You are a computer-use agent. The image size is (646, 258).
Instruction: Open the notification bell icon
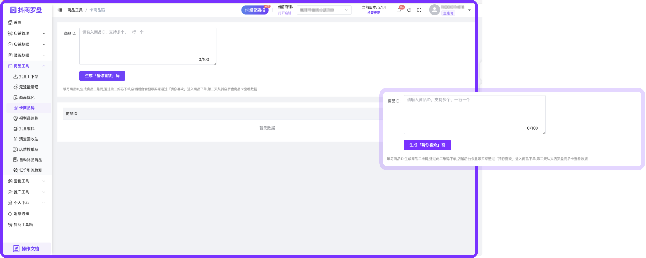coord(399,10)
